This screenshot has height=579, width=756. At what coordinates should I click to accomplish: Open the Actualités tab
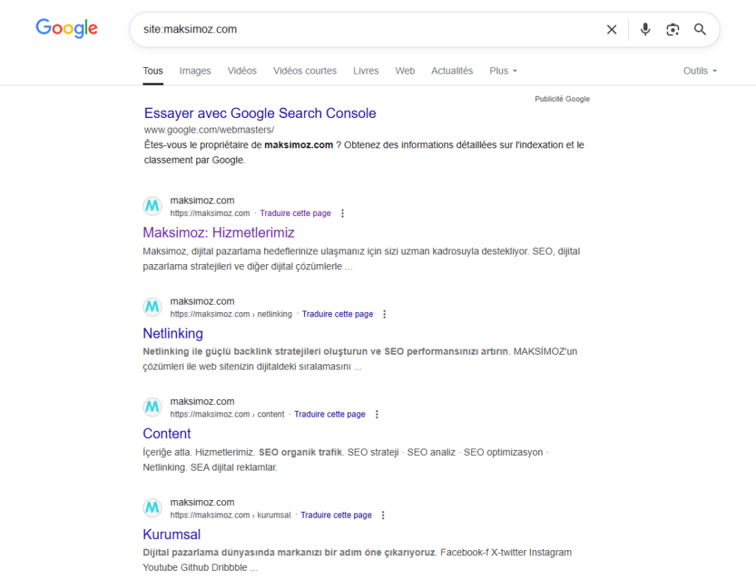click(x=452, y=71)
